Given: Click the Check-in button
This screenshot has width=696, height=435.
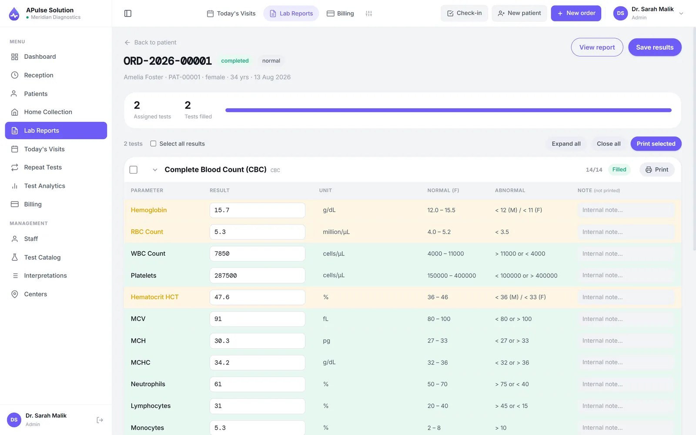Looking at the screenshot, I should point(464,13).
